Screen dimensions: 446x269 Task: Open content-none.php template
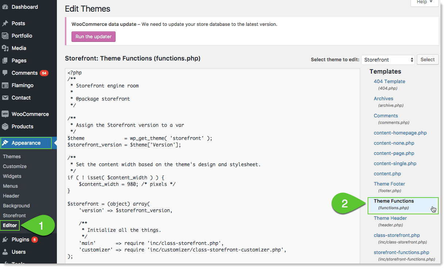point(394,143)
